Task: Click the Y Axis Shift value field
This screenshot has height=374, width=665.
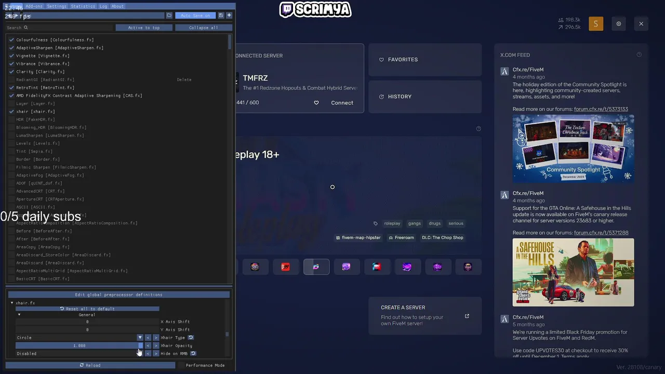Action: coord(87,330)
